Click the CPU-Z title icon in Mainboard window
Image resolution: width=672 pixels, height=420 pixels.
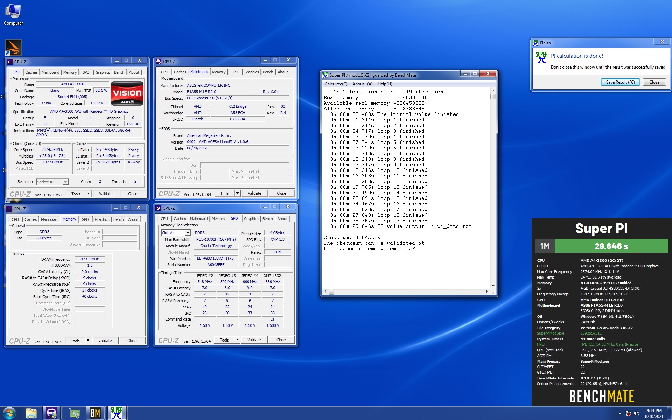point(159,61)
